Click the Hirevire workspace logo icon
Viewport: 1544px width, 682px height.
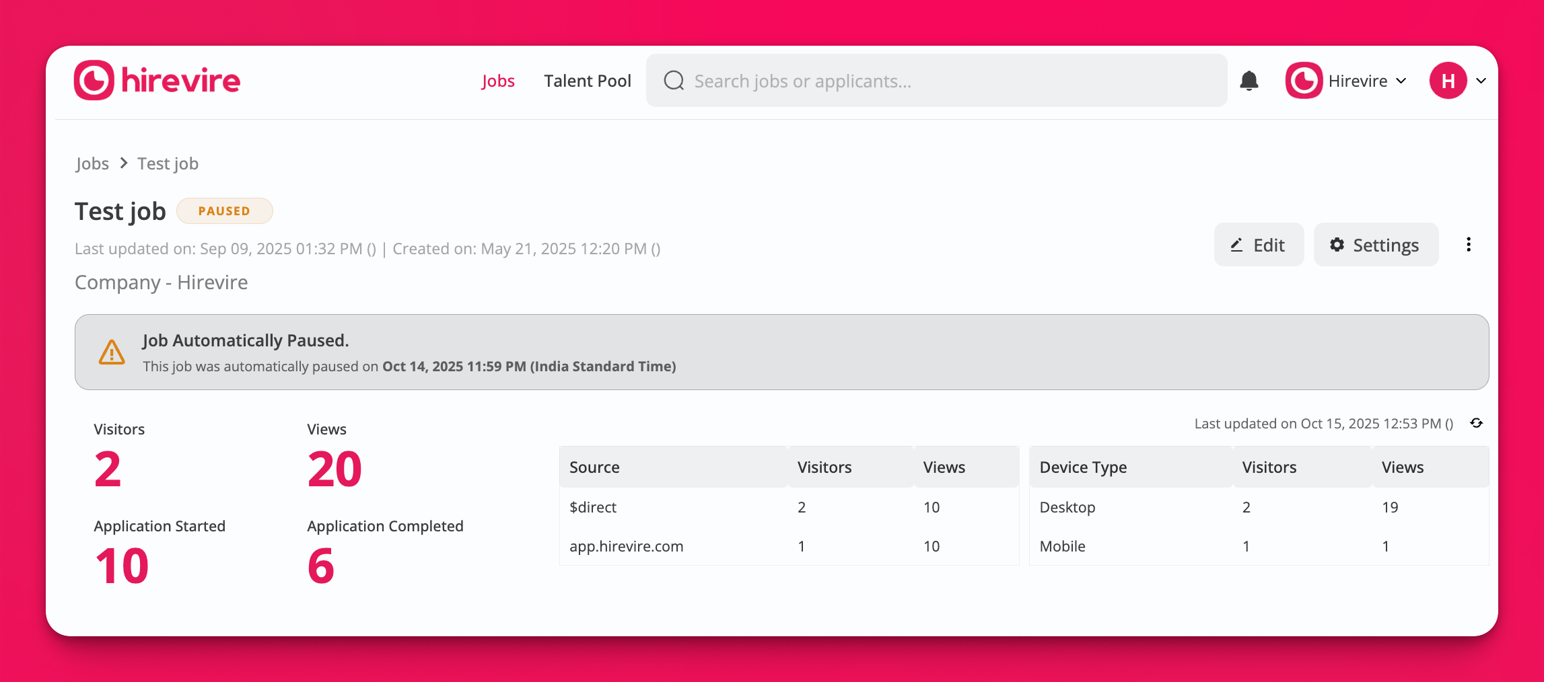click(1303, 80)
